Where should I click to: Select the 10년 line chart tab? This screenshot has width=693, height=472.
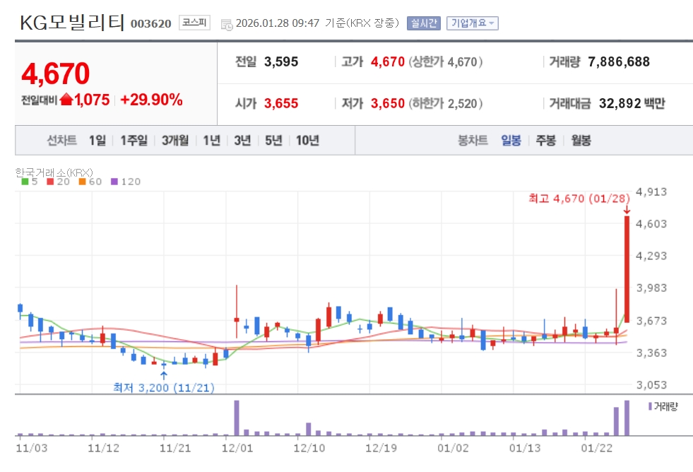point(307,141)
